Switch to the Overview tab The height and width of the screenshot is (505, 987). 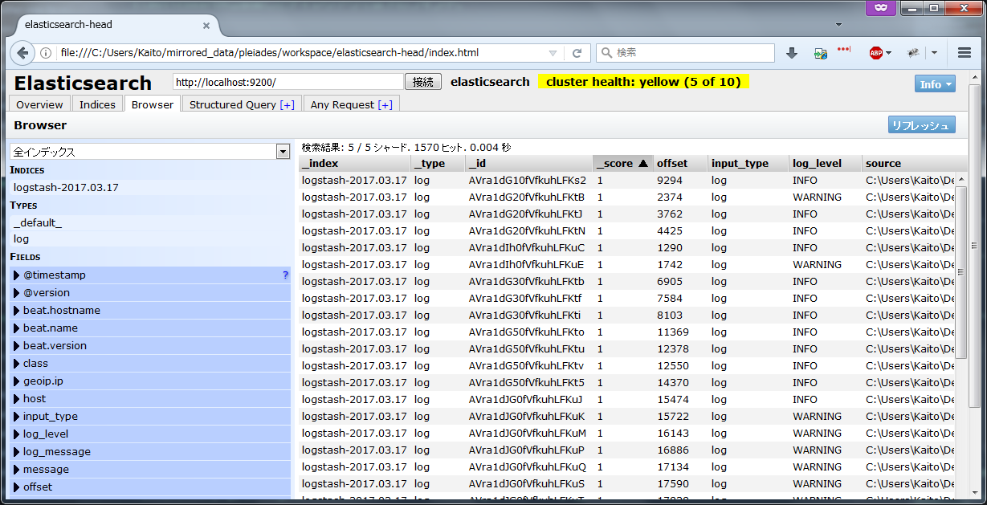click(x=39, y=104)
